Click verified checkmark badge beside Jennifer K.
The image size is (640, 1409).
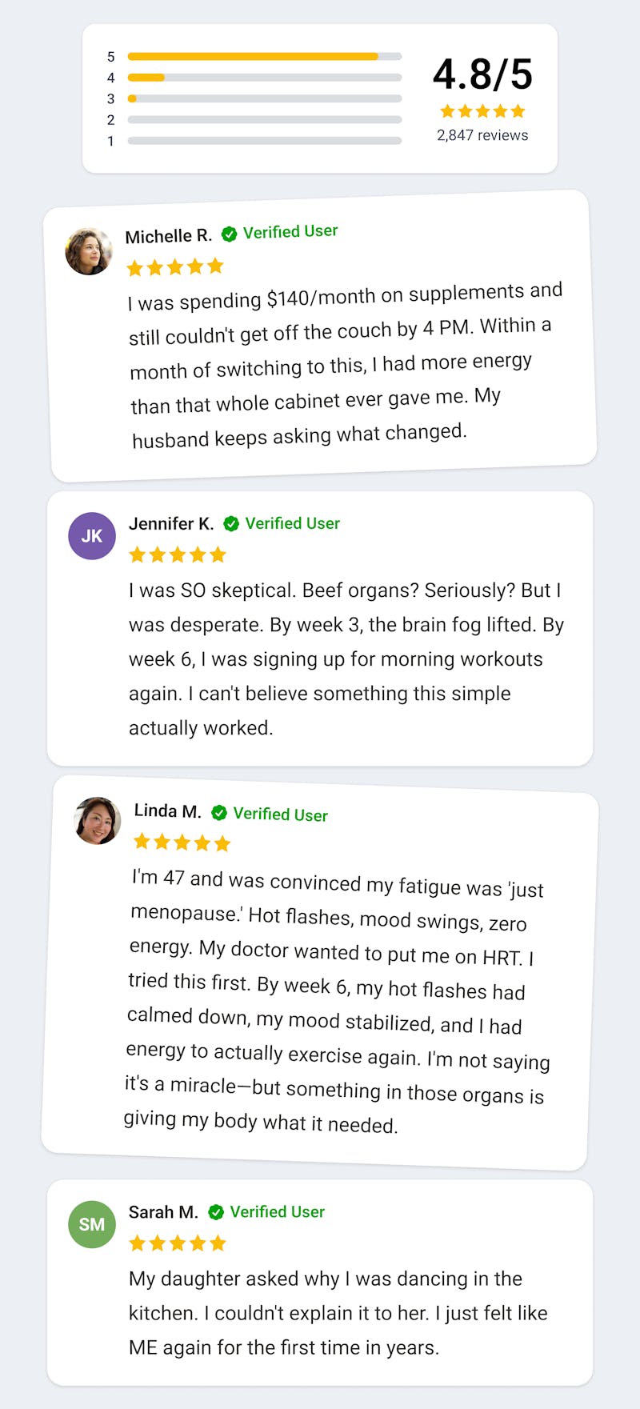[231, 524]
